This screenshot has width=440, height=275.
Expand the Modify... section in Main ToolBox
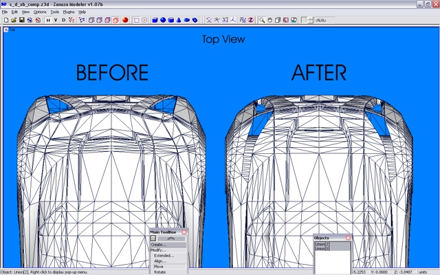159,250
